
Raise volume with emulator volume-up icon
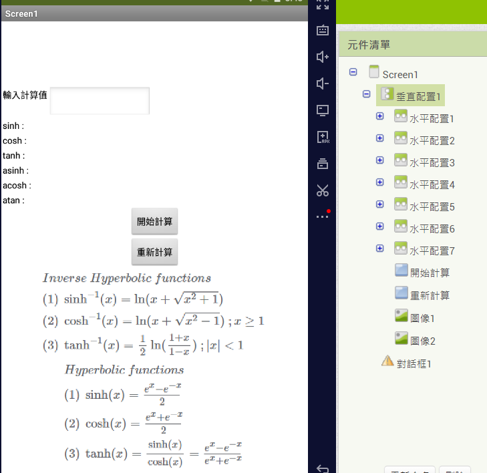click(x=323, y=57)
